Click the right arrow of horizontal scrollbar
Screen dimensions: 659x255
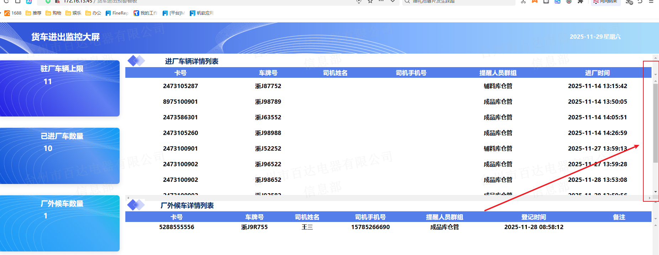pos(649,198)
